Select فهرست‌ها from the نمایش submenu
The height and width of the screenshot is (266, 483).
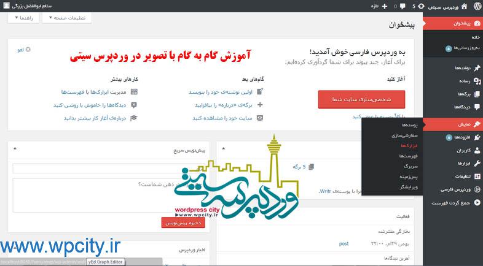coord(409,156)
